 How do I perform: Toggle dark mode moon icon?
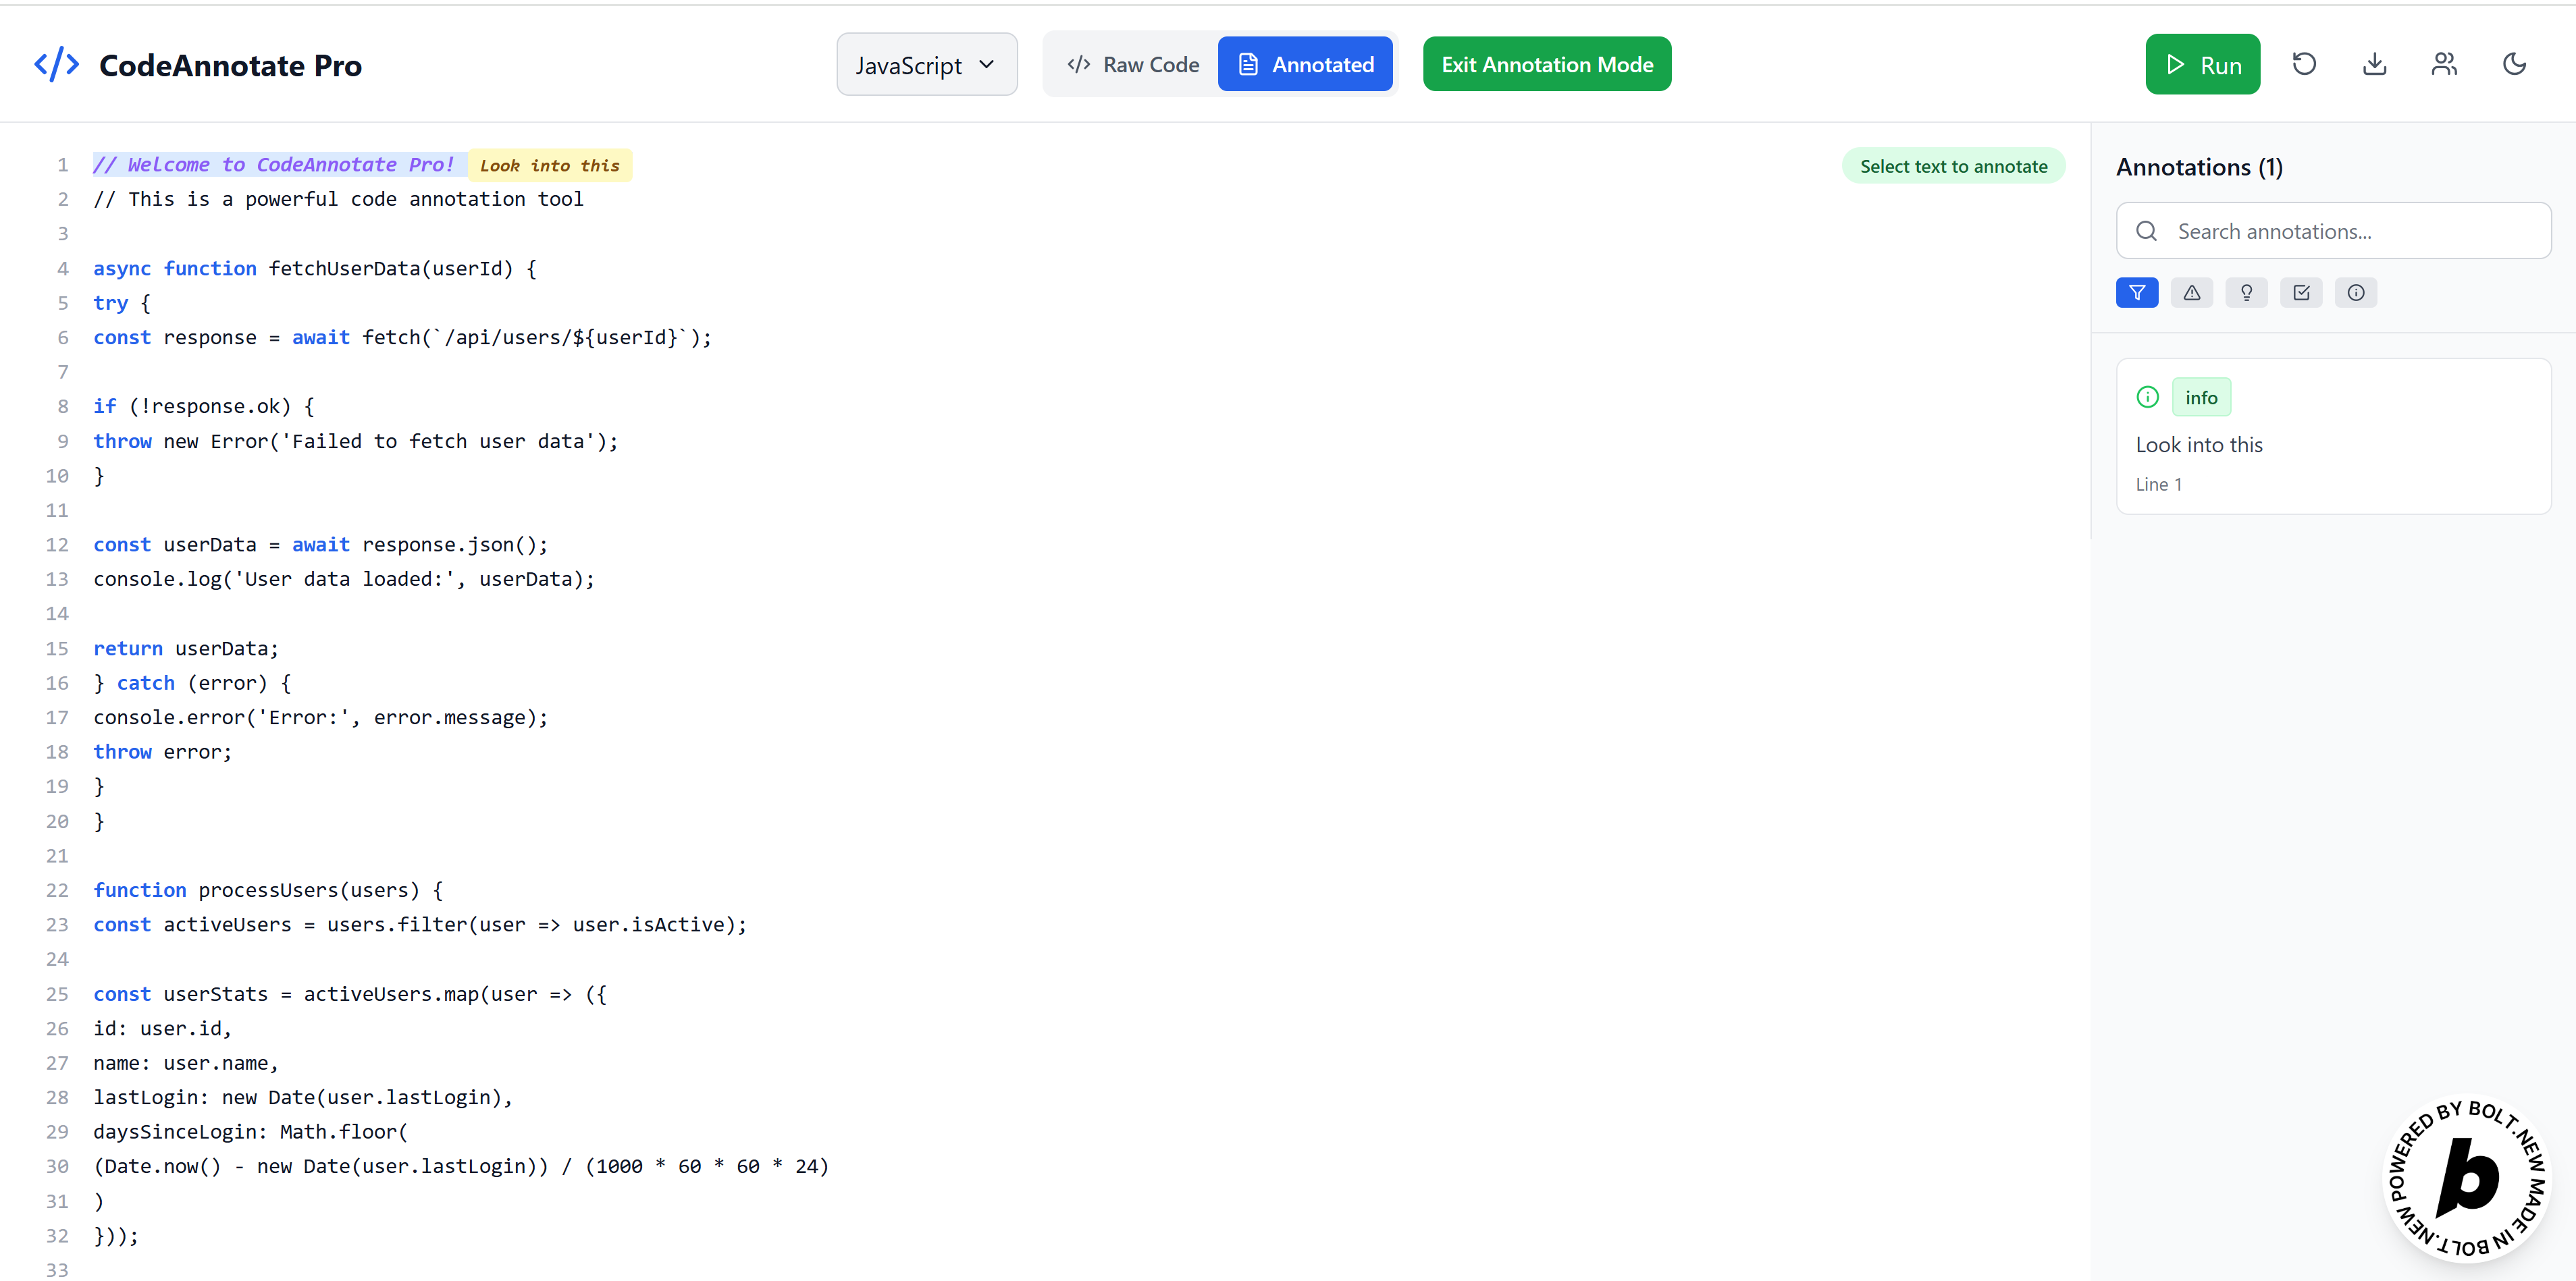2514,64
